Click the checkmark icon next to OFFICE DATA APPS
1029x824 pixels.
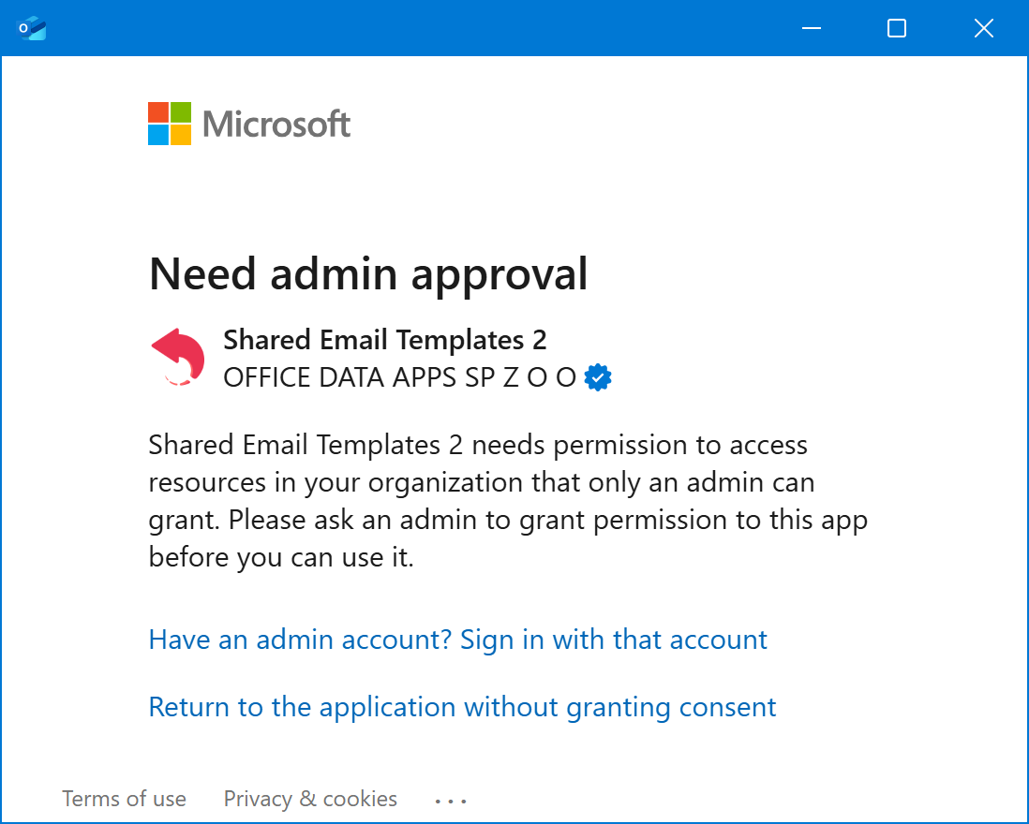click(x=597, y=376)
